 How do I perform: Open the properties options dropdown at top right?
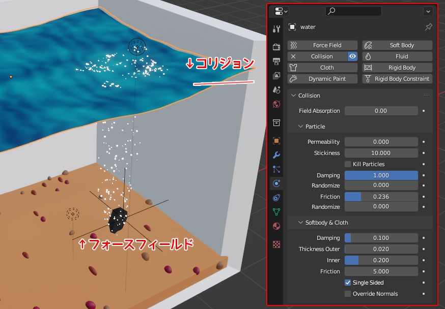(428, 11)
